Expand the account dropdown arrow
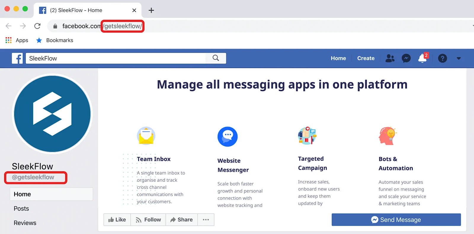Image resolution: width=474 pixels, height=234 pixels. (x=459, y=58)
